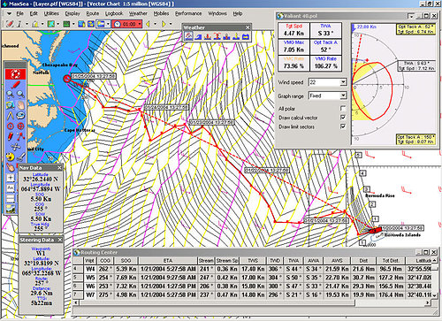Click the Routing Center vertical scroll down arrow
The width and height of the screenshot is (442, 321).
click(434, 294)
